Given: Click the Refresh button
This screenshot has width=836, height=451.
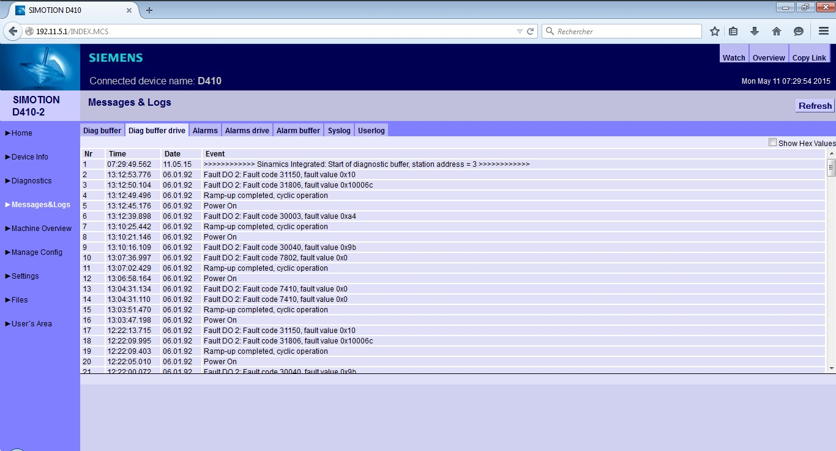Looking at the screenshot, I should [x=815, y=106].
